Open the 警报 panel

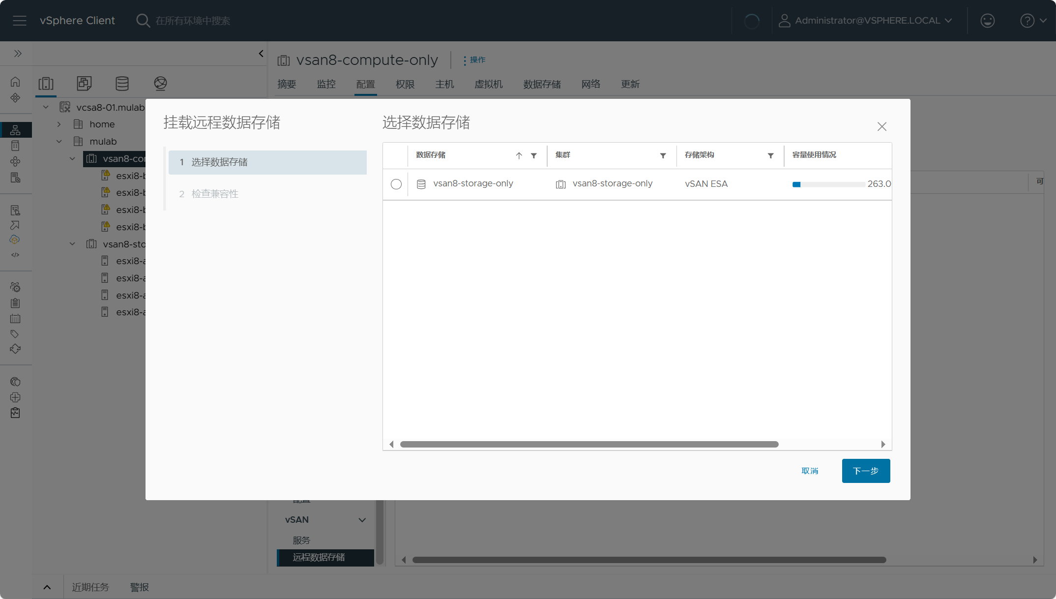click(x=140, y=587)
